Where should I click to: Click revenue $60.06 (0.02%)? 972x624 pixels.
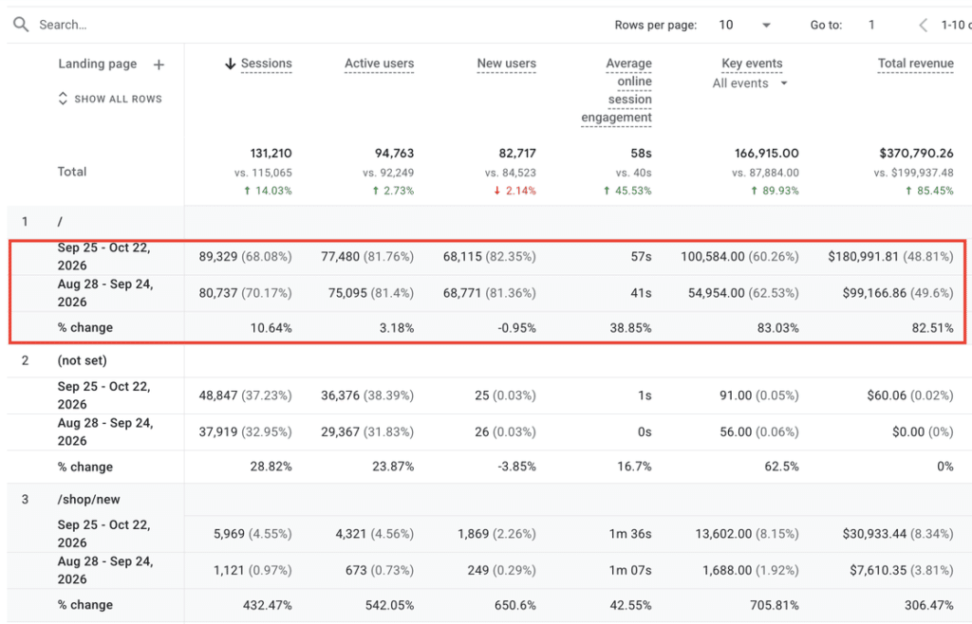910,395
